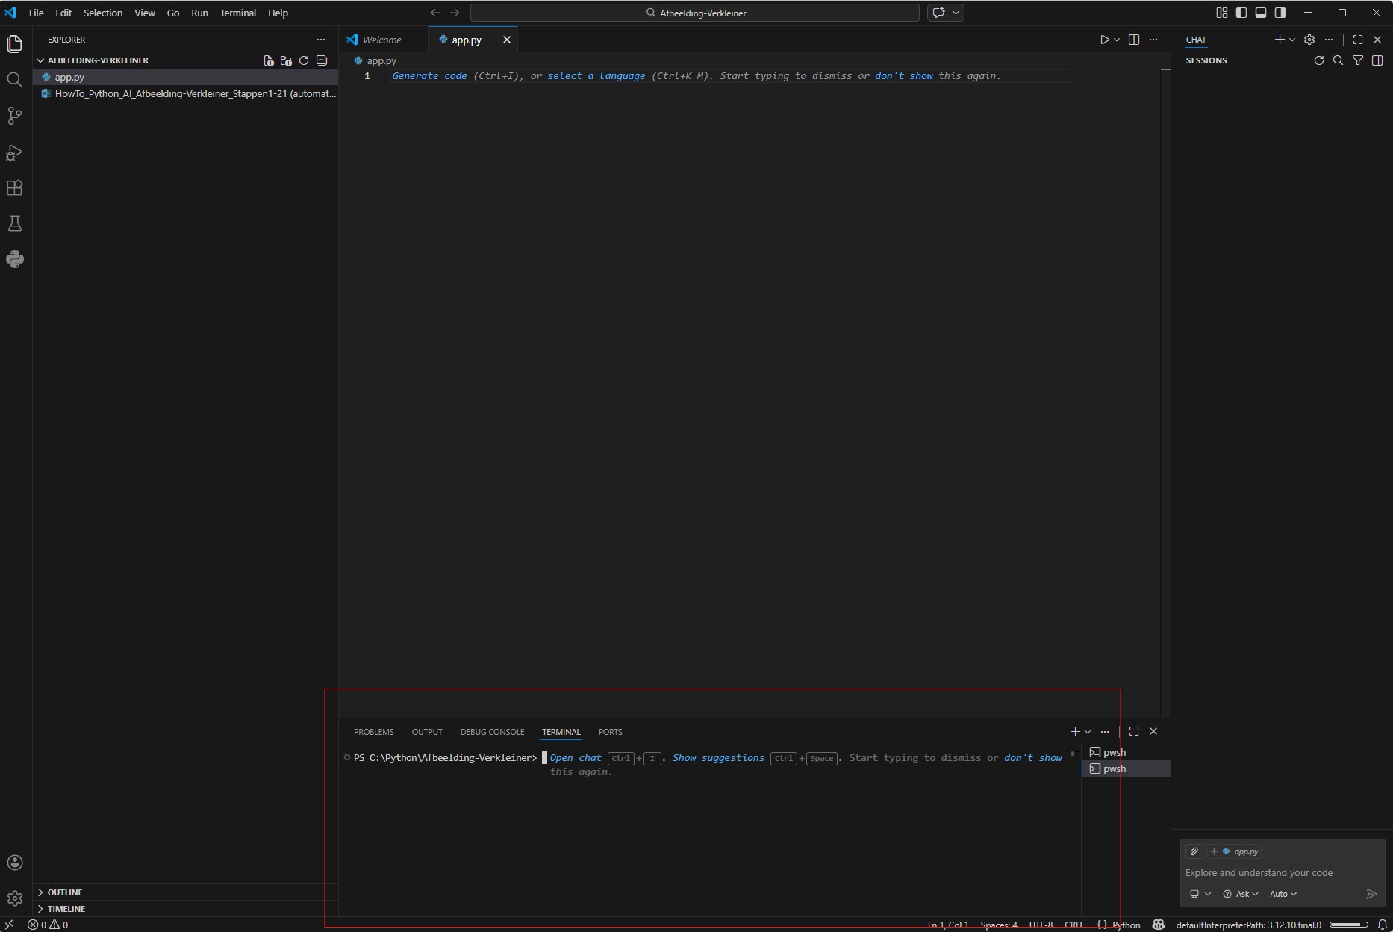Click the Run Python File play button
Image resolution: width=1393 pixels, height=932 pixels.
pos(1104,40)
